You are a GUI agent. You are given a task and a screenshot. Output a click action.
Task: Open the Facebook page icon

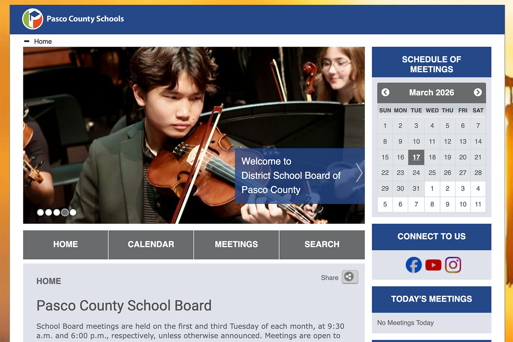[x=413, y=265]
